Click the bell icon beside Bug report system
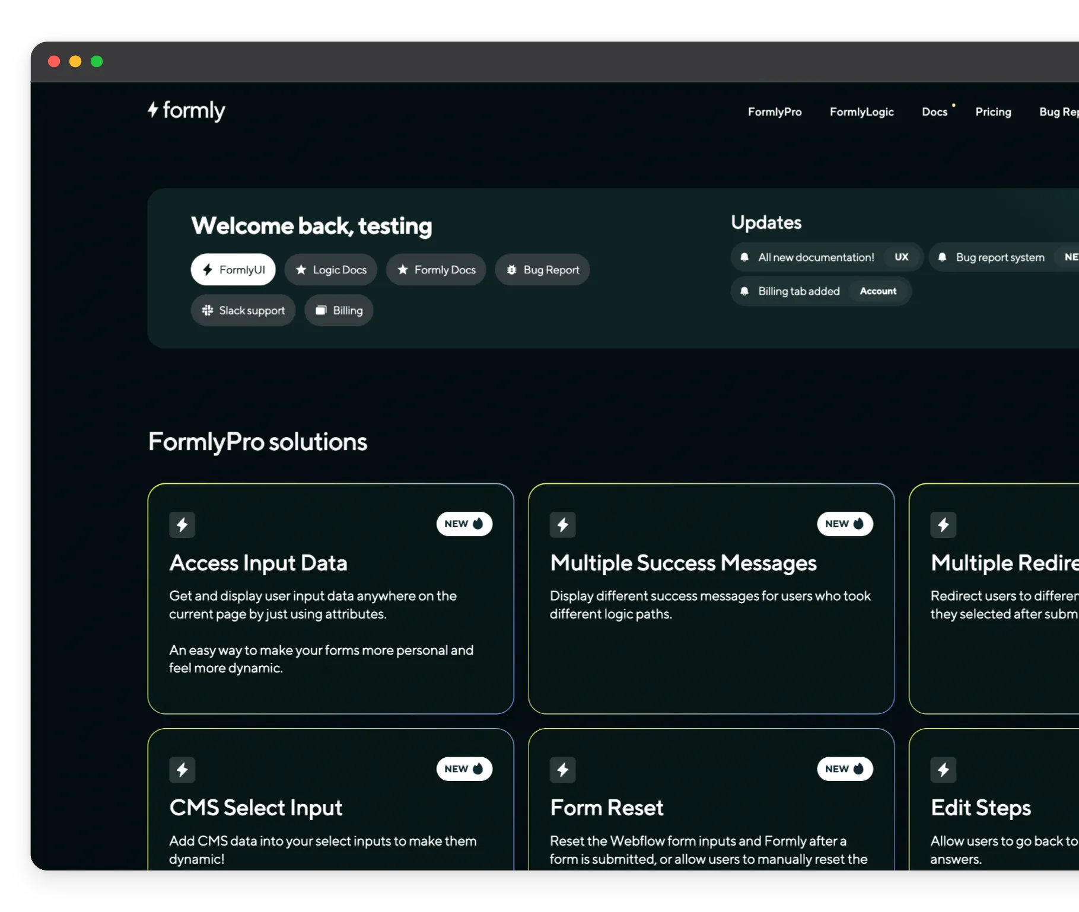Screen dimensions: 1079x912 [x=942, y=257]
